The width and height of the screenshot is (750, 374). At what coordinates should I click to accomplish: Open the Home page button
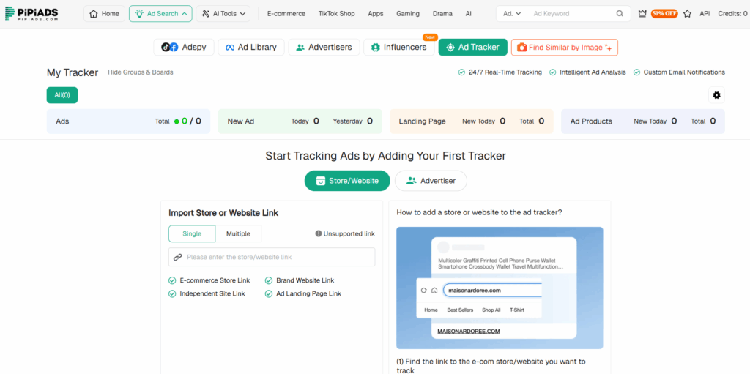click(104, 14)
